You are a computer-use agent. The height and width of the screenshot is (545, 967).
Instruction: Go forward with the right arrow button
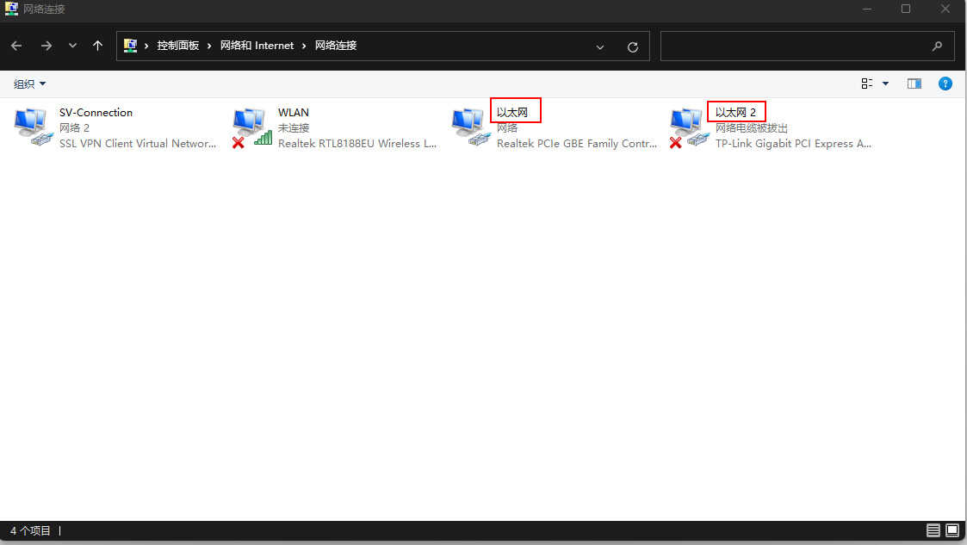coord(46,46)
